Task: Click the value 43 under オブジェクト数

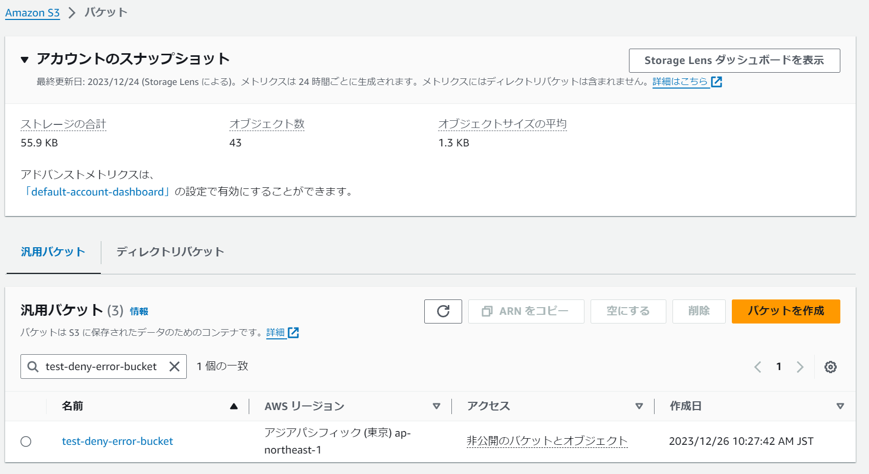Action: [235, 143]
